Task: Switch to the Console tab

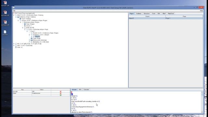Action: coord(86,90)
